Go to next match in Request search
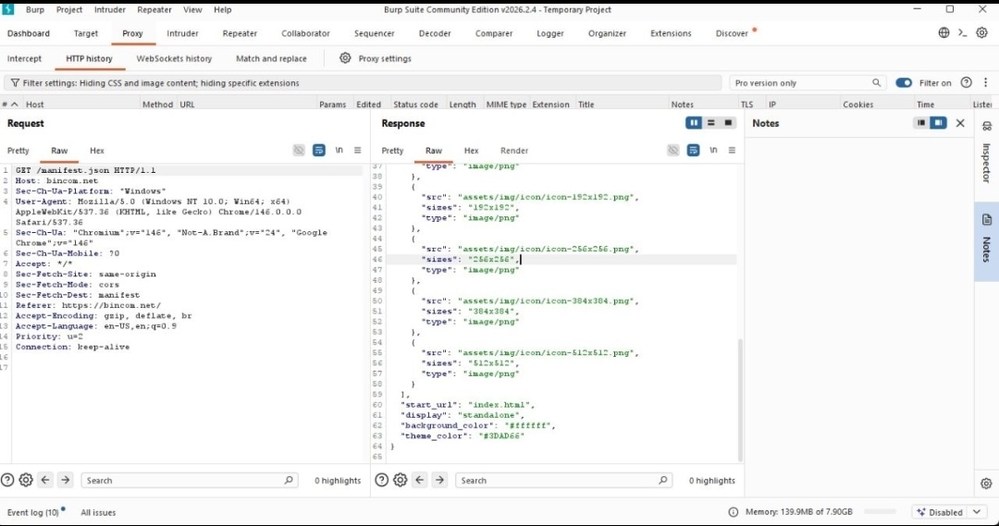The image size is (999, 526). point(65,480)
